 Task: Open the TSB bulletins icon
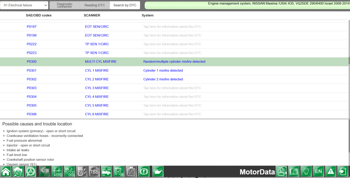tap(94, 172)
